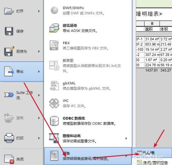Click the ODBC database cylinder icon
This screenshot has width=172, height=165.
54,121
